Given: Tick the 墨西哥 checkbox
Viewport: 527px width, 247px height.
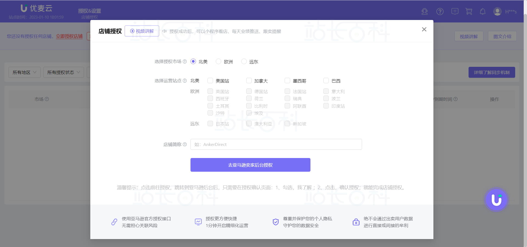Looking at the screenshot, I should pos(287,81).
